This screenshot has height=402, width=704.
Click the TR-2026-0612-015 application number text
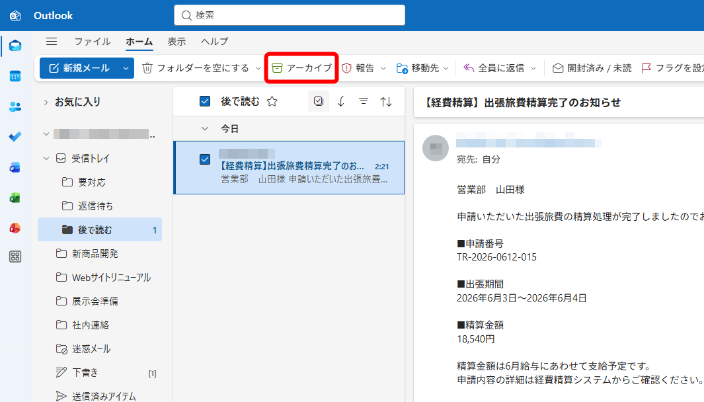pyautogui.click(x=496, y=257)
